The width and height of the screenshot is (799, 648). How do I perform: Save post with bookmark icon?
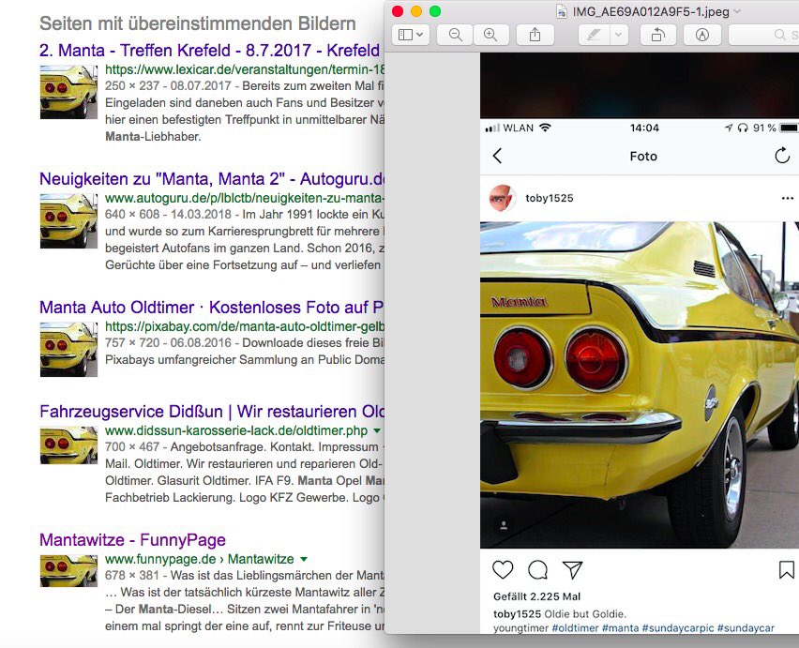(786, 569)
